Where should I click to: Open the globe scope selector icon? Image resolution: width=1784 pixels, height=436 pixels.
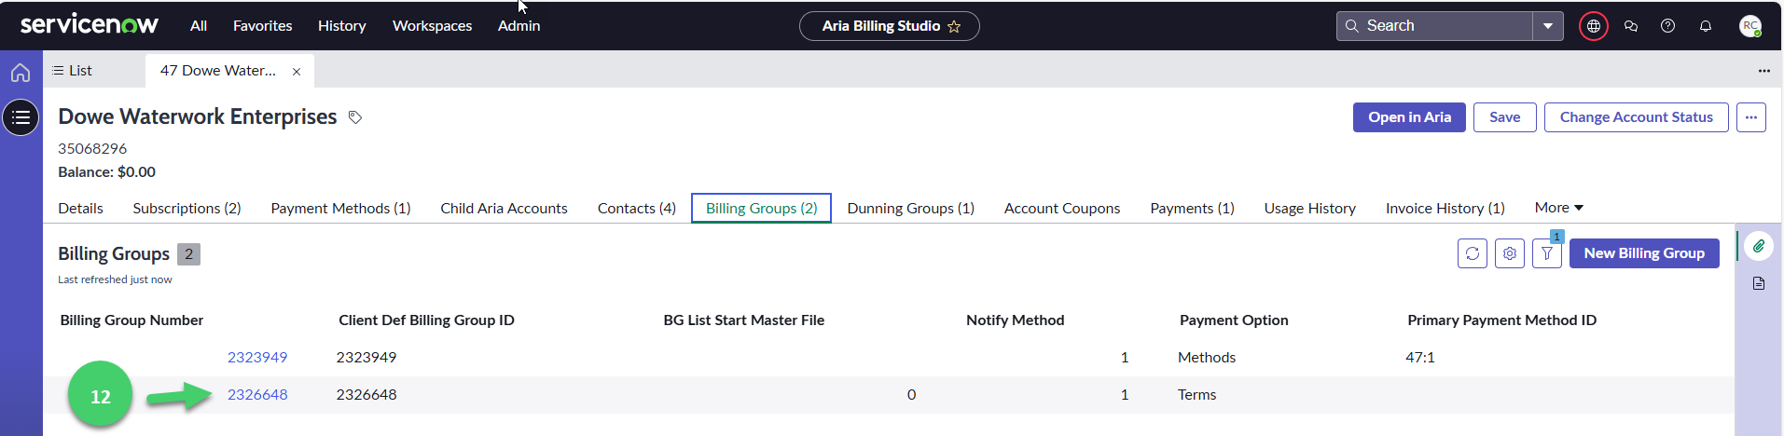click(1593, 26)
